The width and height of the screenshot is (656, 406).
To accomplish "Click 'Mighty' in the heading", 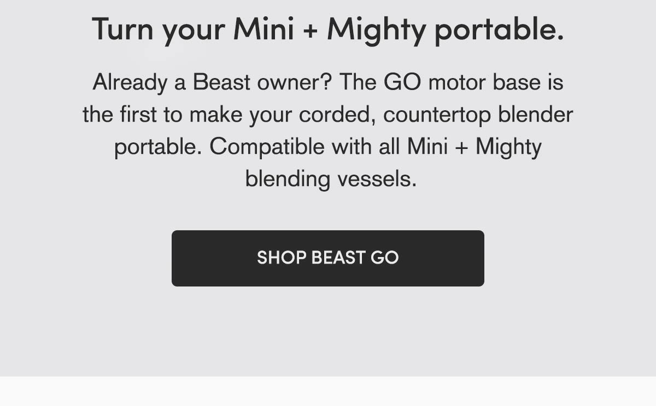I will [376, 29].
